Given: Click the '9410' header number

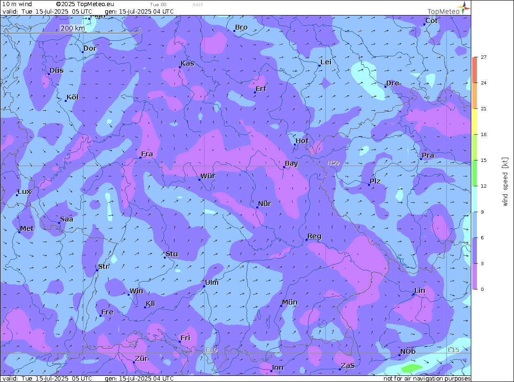Looking at the screenshot, I should tap(198, 5).
